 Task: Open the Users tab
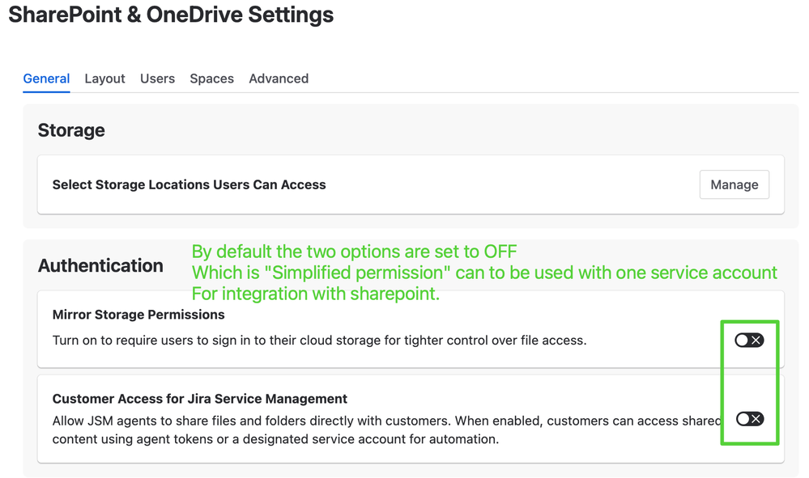coord(157,78)
